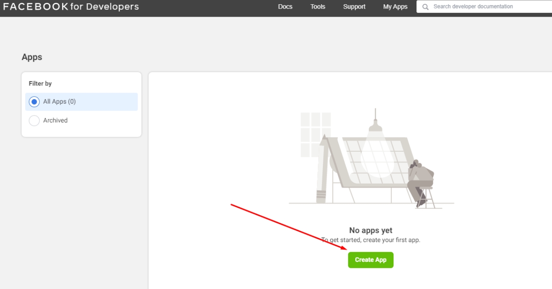Screen dimensions: 552x289
Task: Select the All Apps (0) filter
Action: click(81, 102)
